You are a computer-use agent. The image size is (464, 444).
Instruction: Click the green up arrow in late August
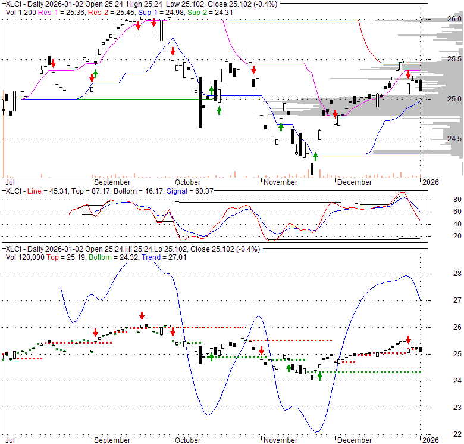point(95,73)
